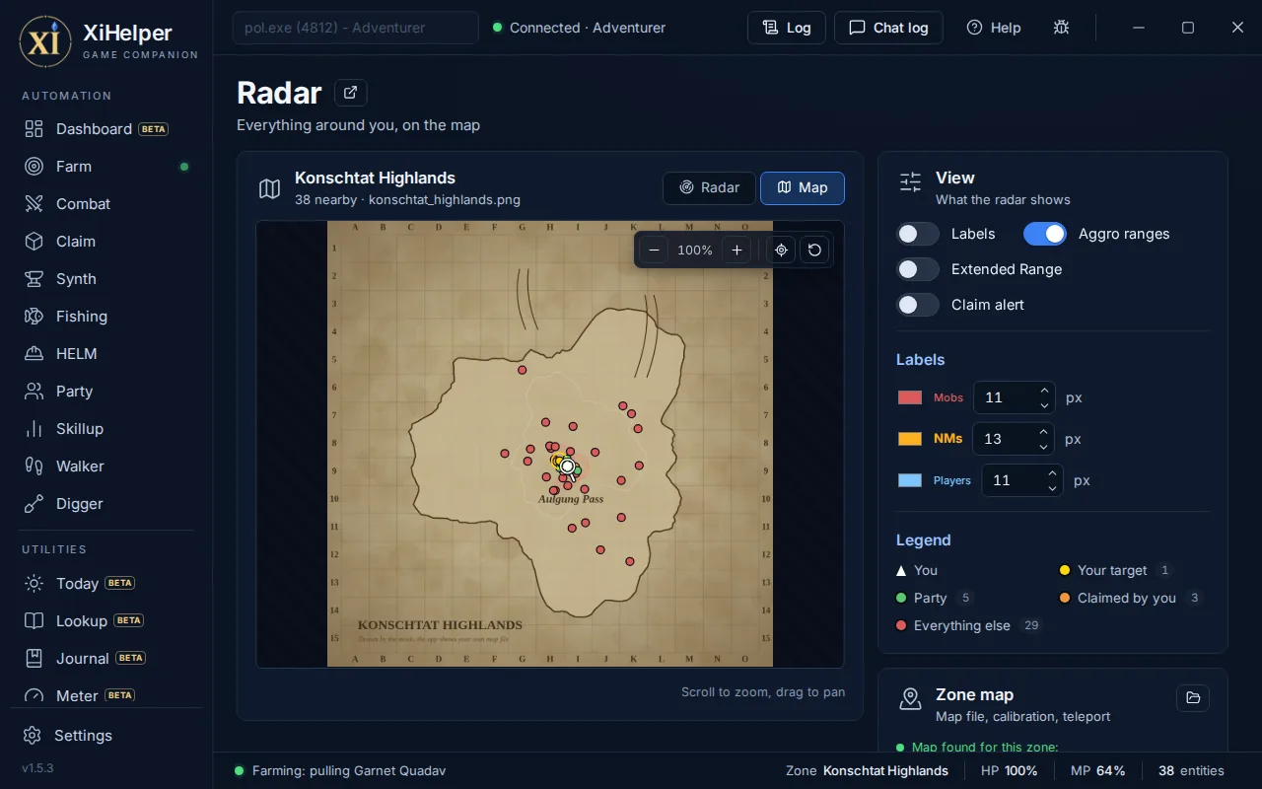Screen dimensions: 1262x789
Task: Open the Walker sidebar entry
Action: 105,466
